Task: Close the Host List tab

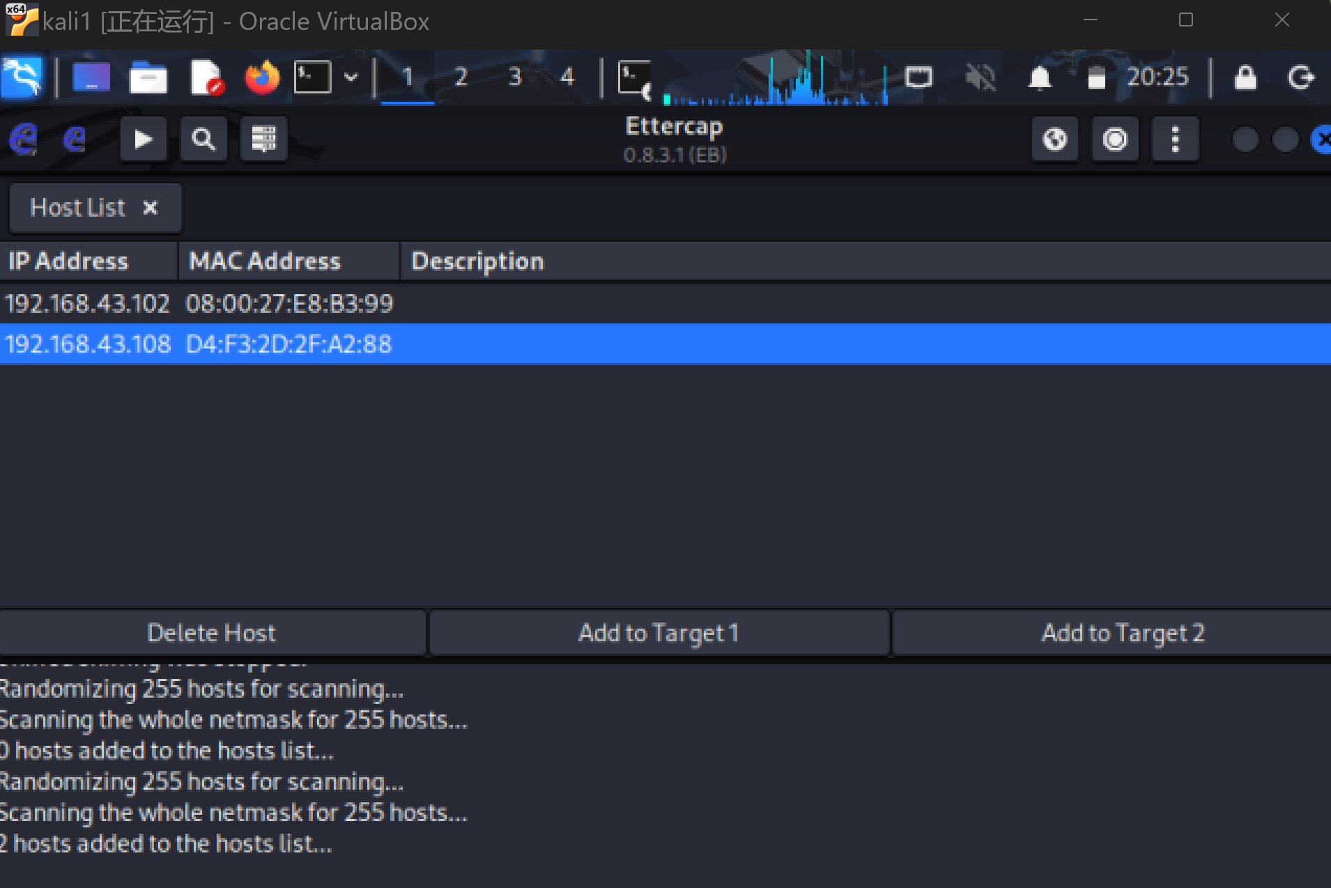Action: click(150, 208)
